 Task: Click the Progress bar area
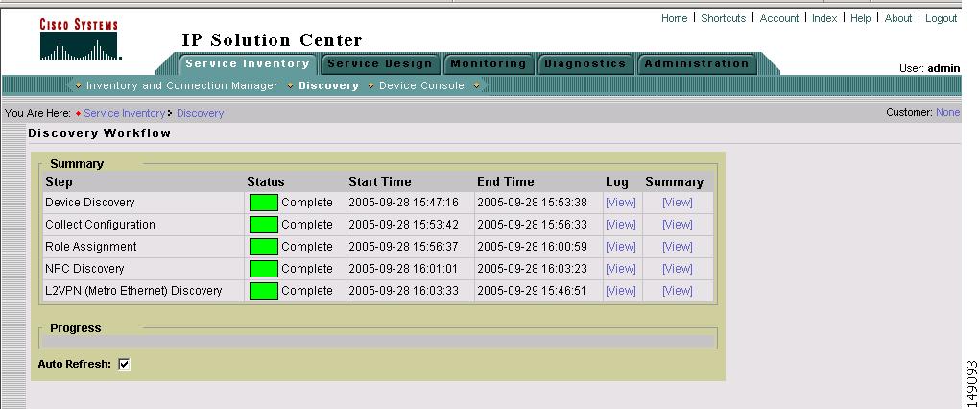tap(378, 342)
